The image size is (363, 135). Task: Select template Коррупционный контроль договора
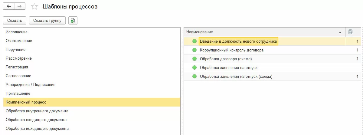(232, 50)
